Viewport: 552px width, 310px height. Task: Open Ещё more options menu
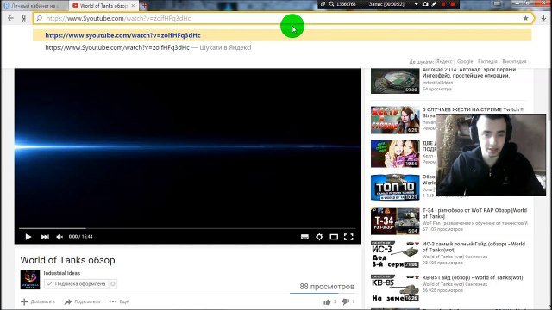(x=119, y=301)
